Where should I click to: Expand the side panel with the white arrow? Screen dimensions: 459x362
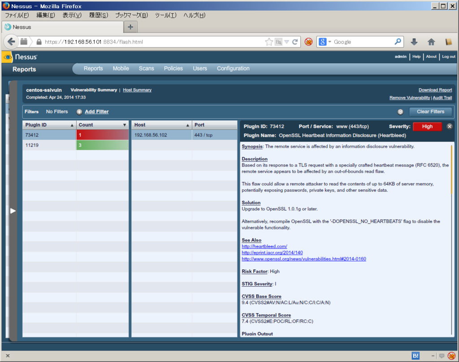point(13,211)
